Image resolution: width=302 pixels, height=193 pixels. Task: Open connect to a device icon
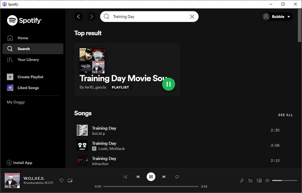click(259, 181)
